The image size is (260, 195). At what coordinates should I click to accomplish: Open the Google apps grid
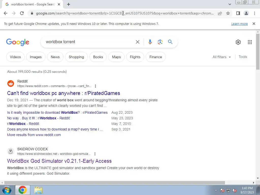(x=250, y=42)
